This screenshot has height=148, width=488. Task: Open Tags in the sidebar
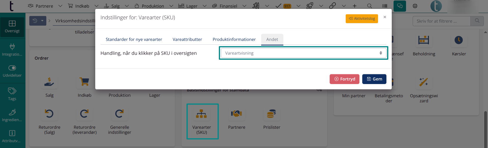[x=12, y=94]
